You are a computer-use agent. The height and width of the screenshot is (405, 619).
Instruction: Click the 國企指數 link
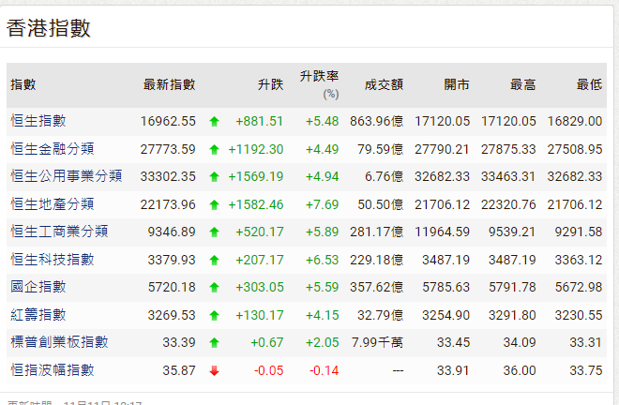38,287
